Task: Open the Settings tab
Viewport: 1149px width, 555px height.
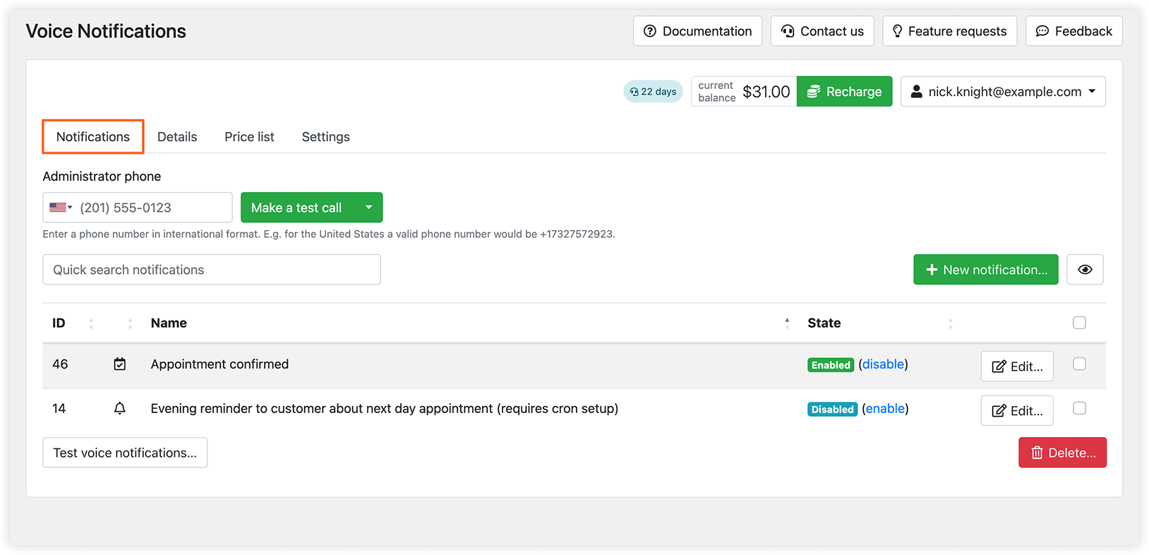Action: [325, 137]
